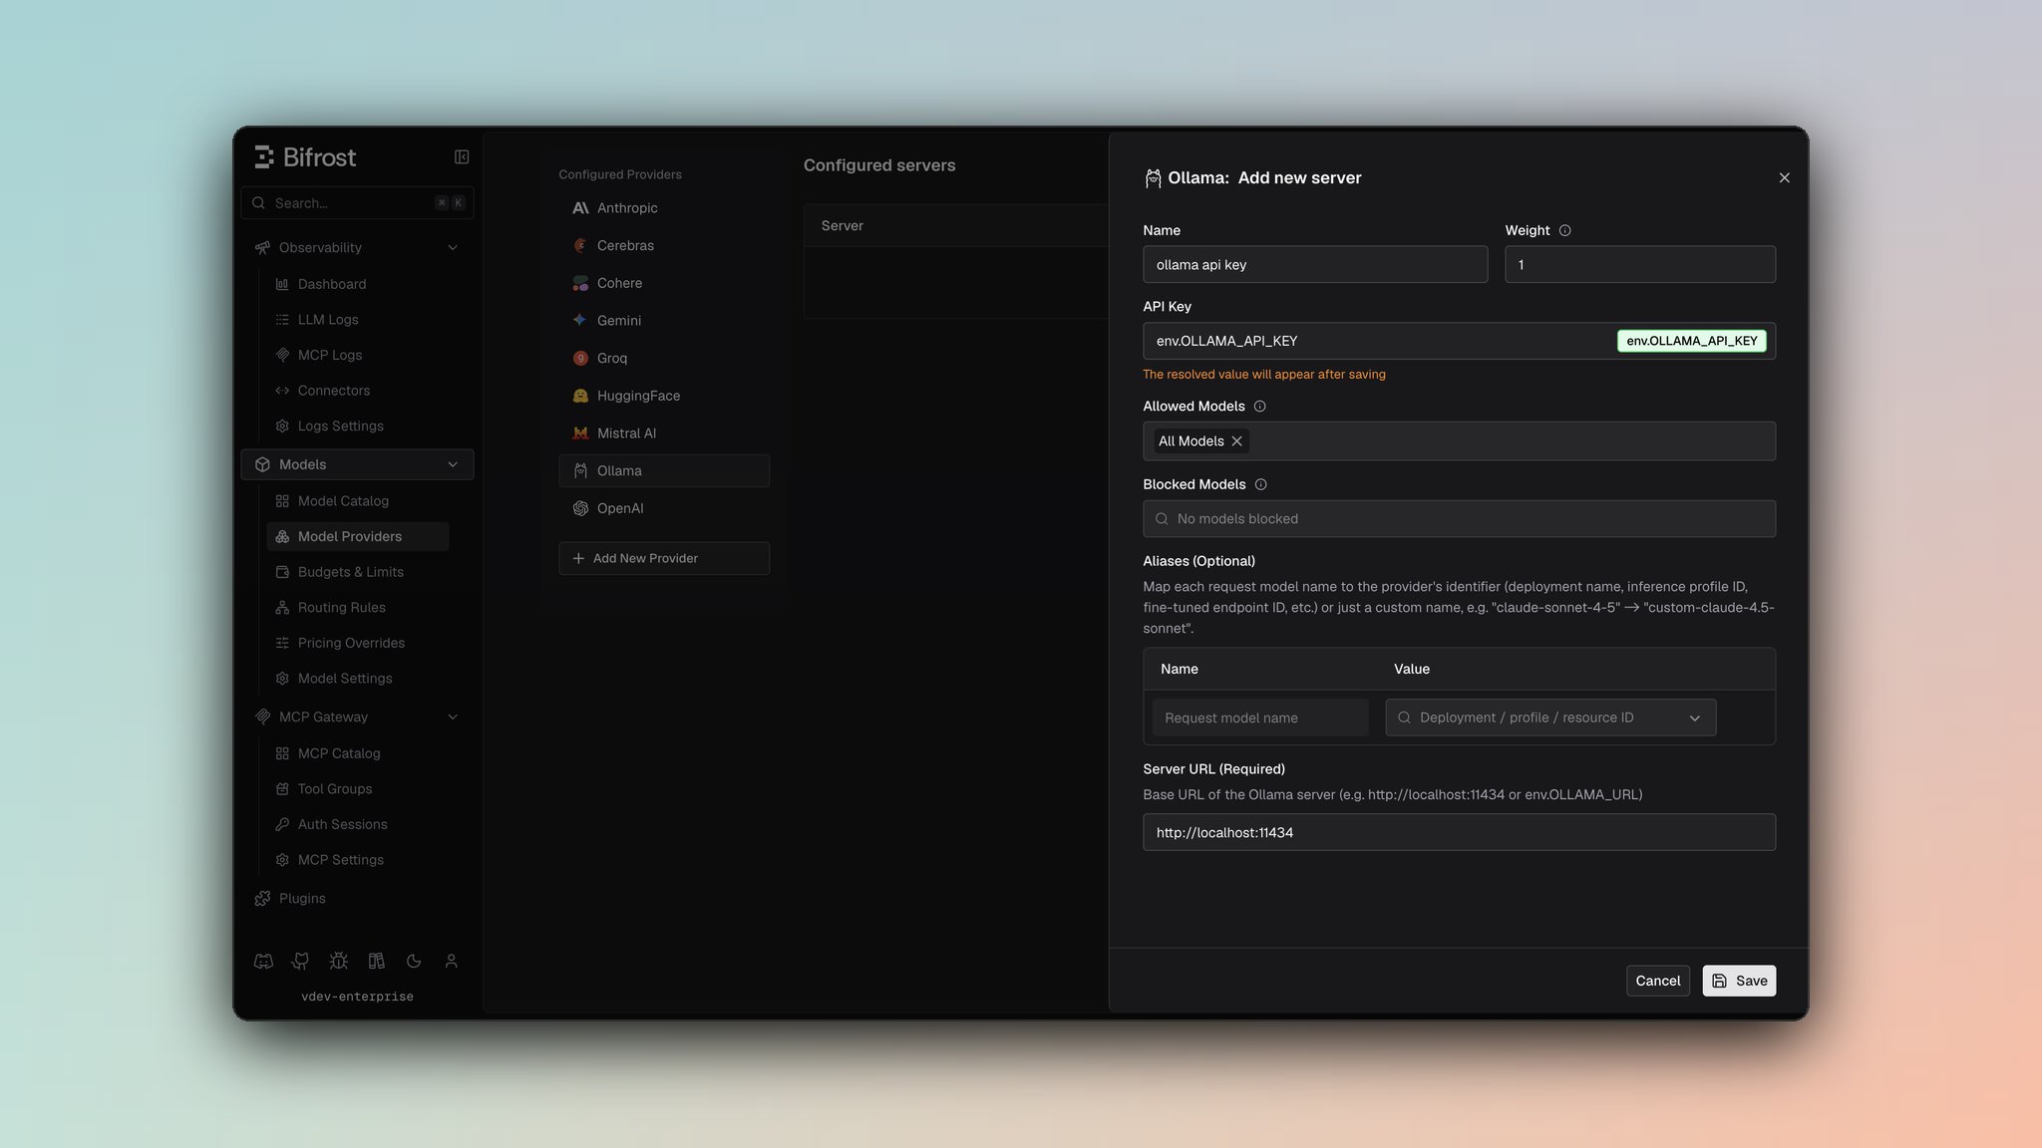Select the Anthropic provider
The height and width of the screenshot is (1148, 2042).
664,207
